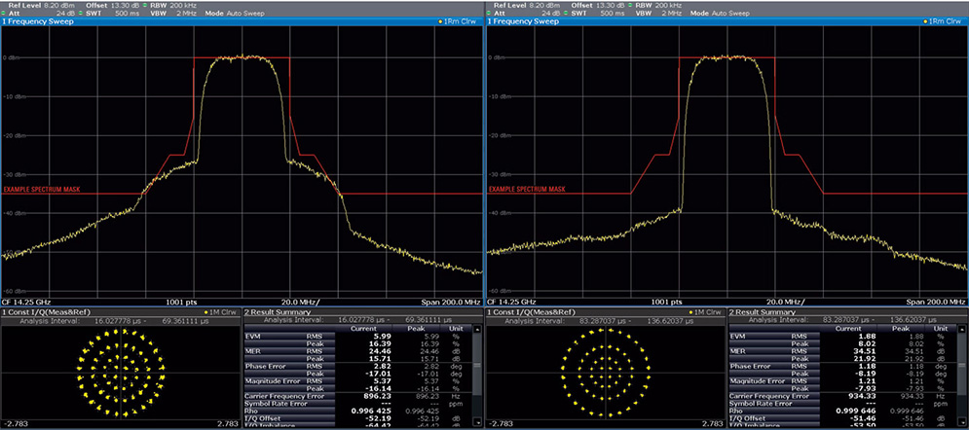Select left 1 Const I/Q(Meas&Ref) window title
The width and height of the screenshot is (969, 430).
tap(47, 310)
